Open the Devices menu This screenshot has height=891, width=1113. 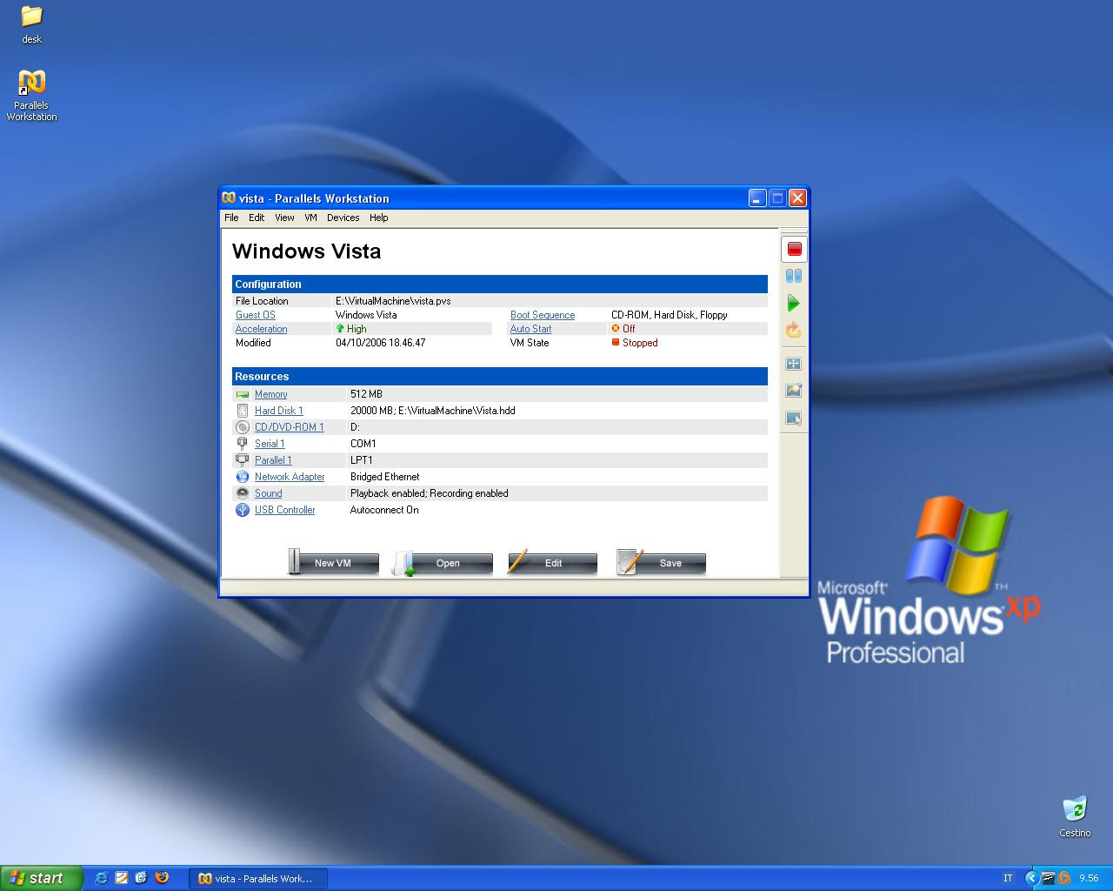pos(343,218)
